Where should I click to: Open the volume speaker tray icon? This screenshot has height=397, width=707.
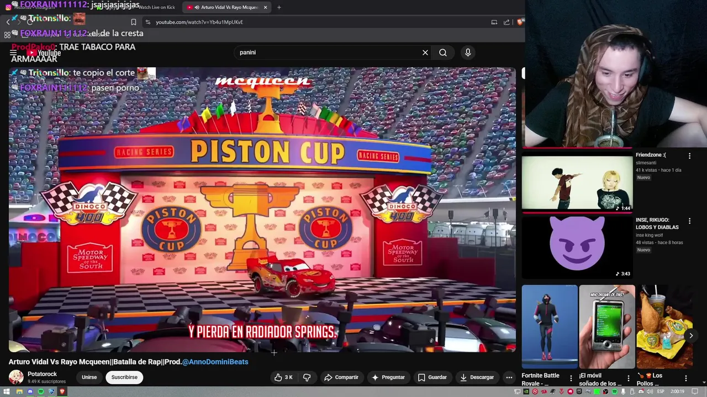pyautogui.click(x=650, y=391)
